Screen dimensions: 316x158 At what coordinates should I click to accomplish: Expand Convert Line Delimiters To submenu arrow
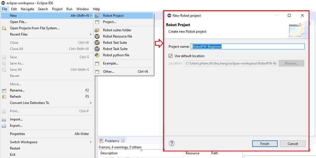[x=91, y=103]
